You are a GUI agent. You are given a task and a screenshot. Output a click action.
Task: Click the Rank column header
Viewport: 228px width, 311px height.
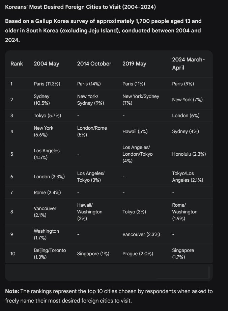[17, 64]
